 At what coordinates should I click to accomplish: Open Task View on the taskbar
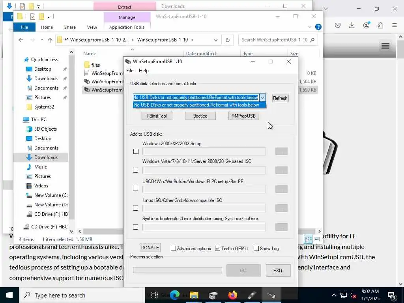tap(154, 295)
